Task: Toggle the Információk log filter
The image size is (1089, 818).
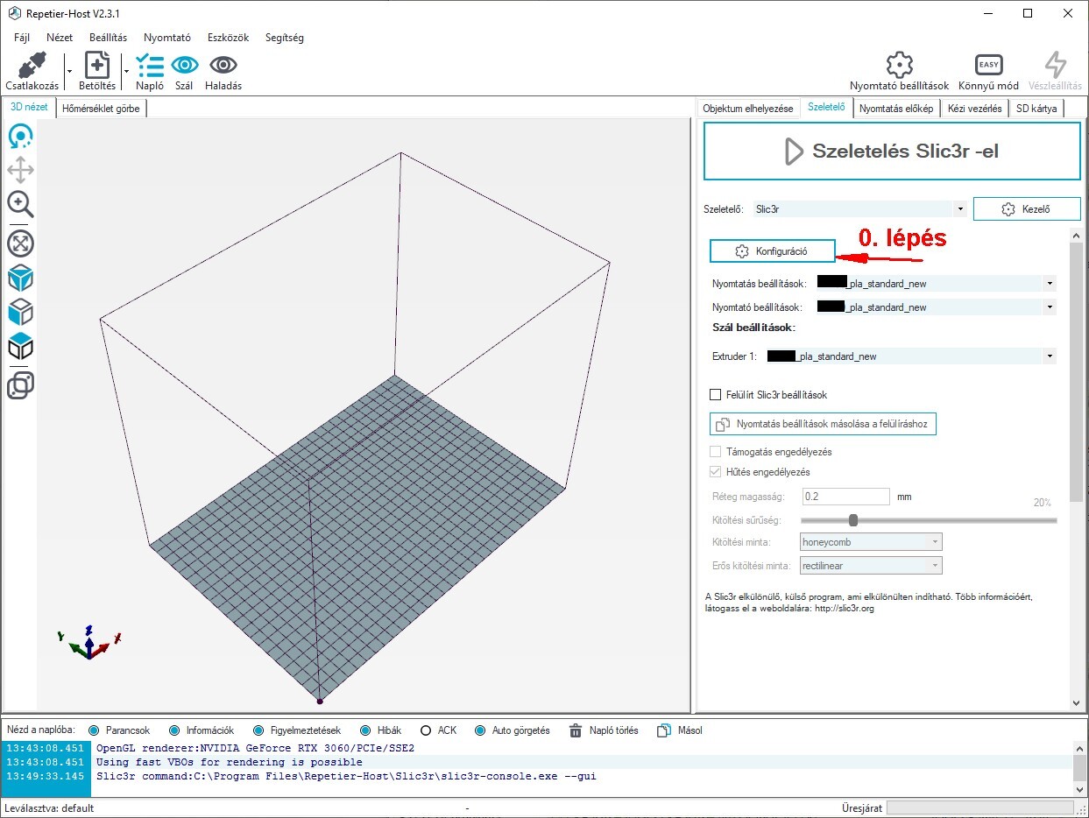Action: [x=173, y=730]
